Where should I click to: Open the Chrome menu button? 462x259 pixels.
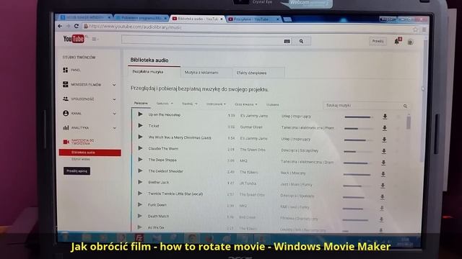(424, 29)
